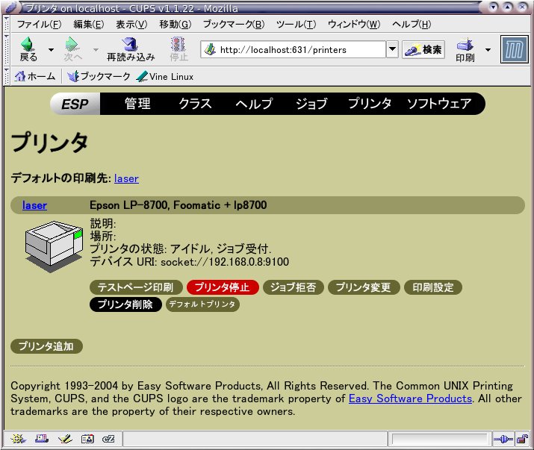This screenshot has height=450, width=534.
Task: Click the Stop (停止) toolbar icon
Action: click(178, 49)
